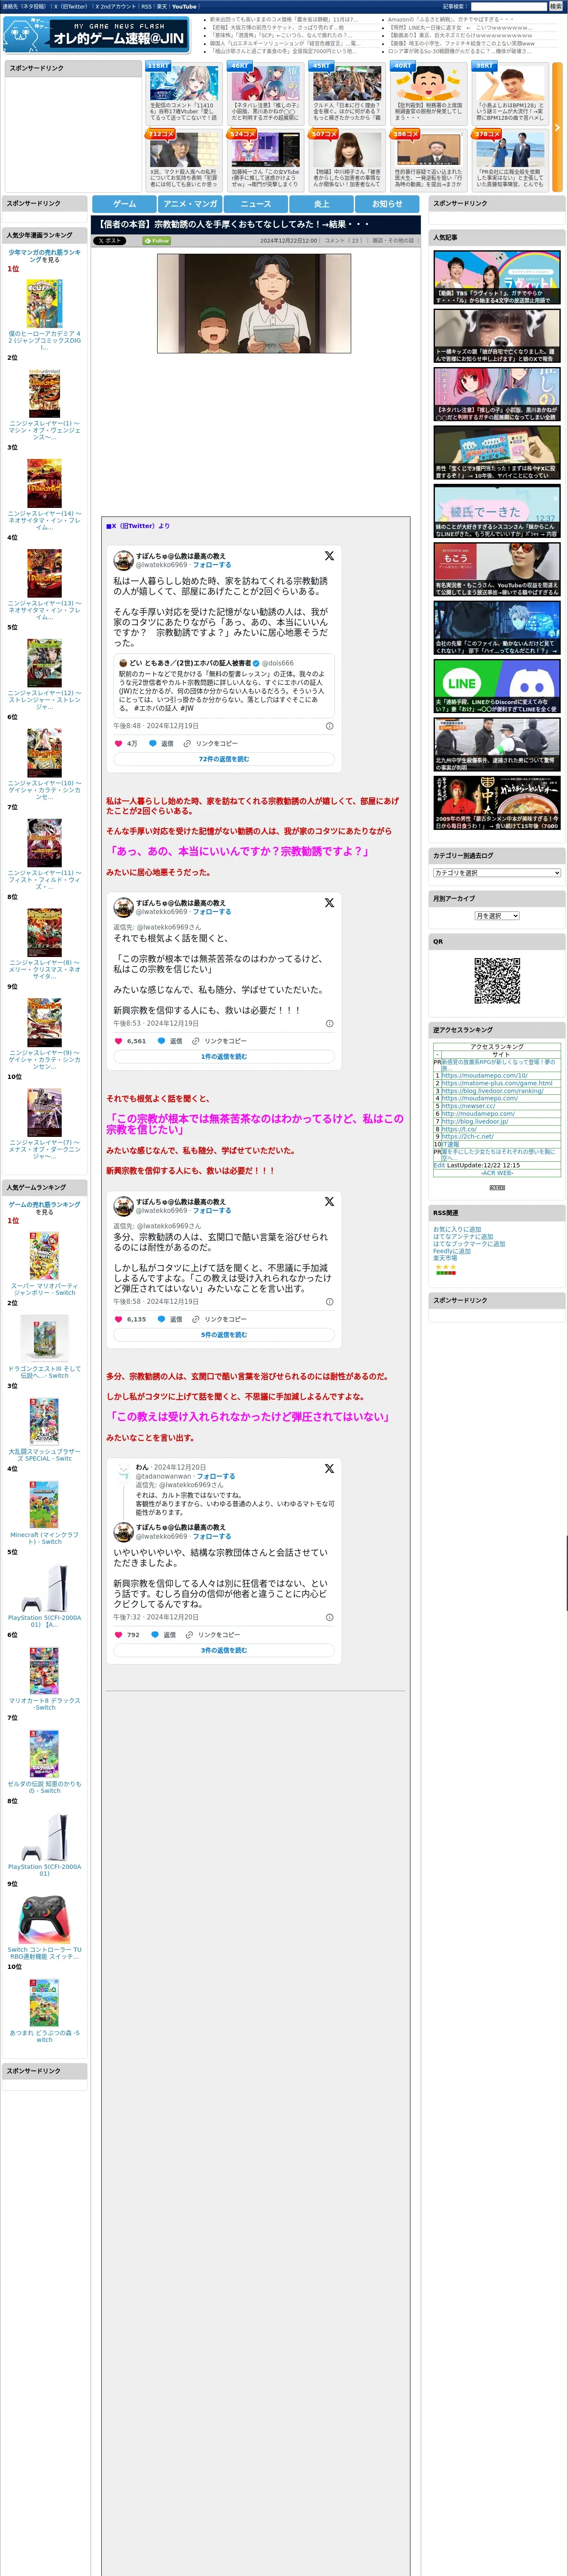Screen dimensions: 568x2576
Task: Open the ニュース navigation tab
Action: tap(256, 204)
